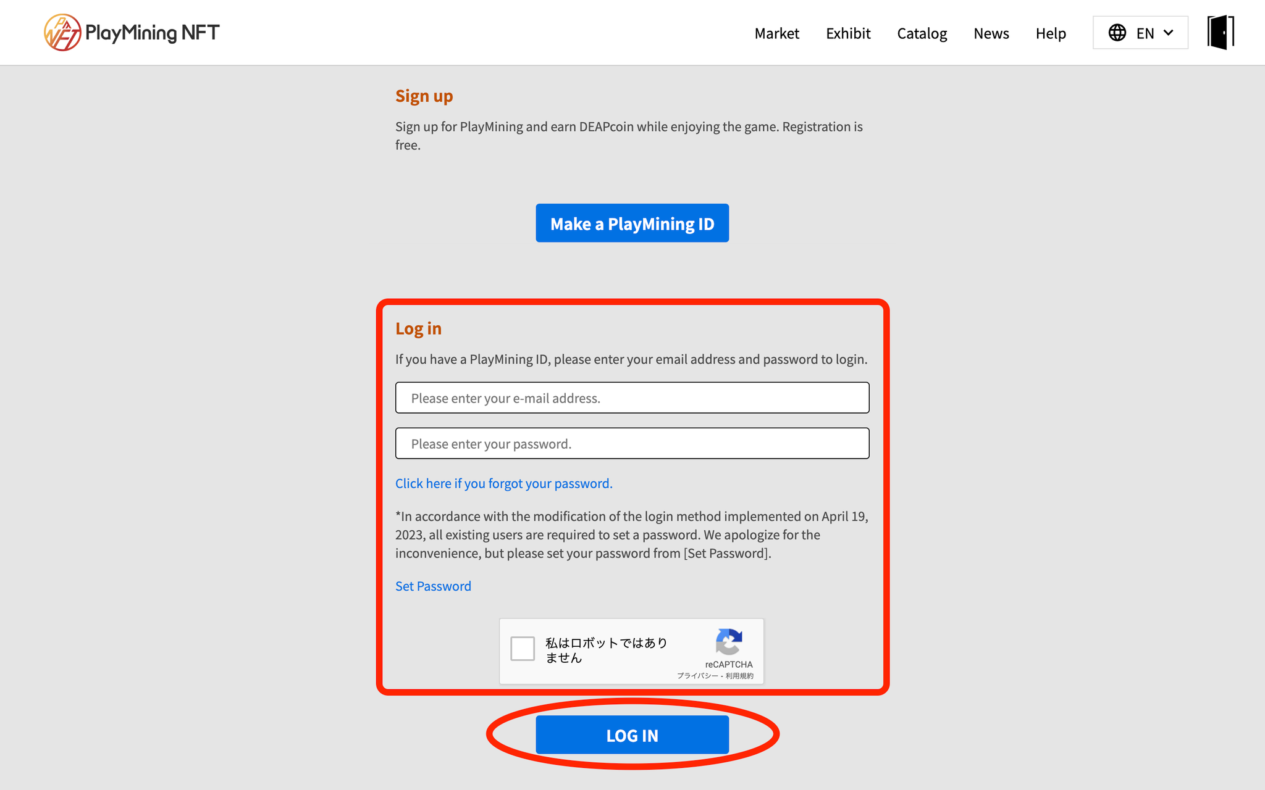Click the reCAPTCHA logo icon
The width and height of the screenshot is (1265, 790).
[x=729, y=642]
